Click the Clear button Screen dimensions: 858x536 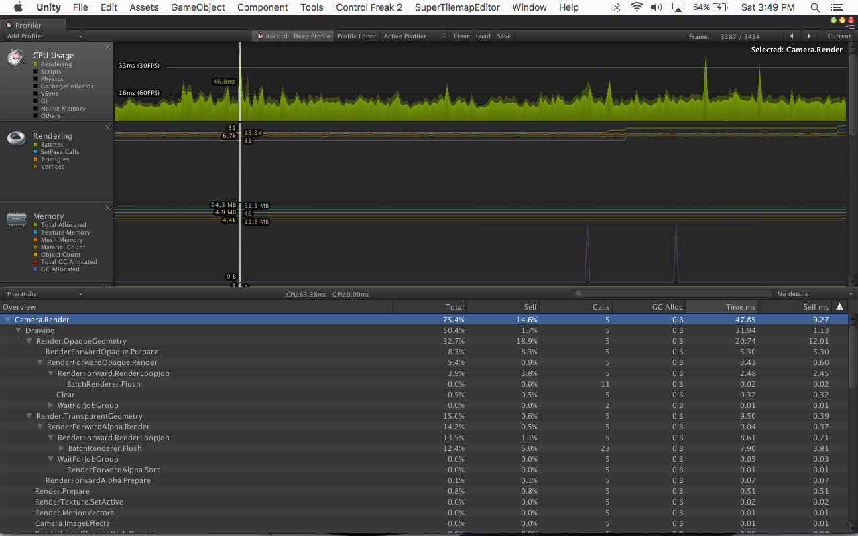[461, 36]
